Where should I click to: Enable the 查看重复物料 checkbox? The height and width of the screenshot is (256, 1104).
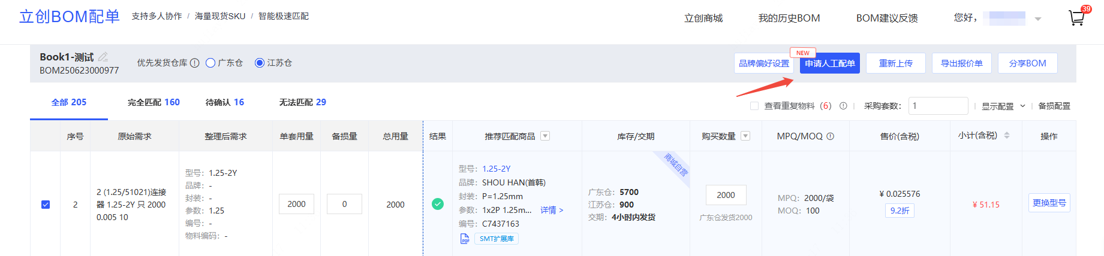click(x=754, y=106)
